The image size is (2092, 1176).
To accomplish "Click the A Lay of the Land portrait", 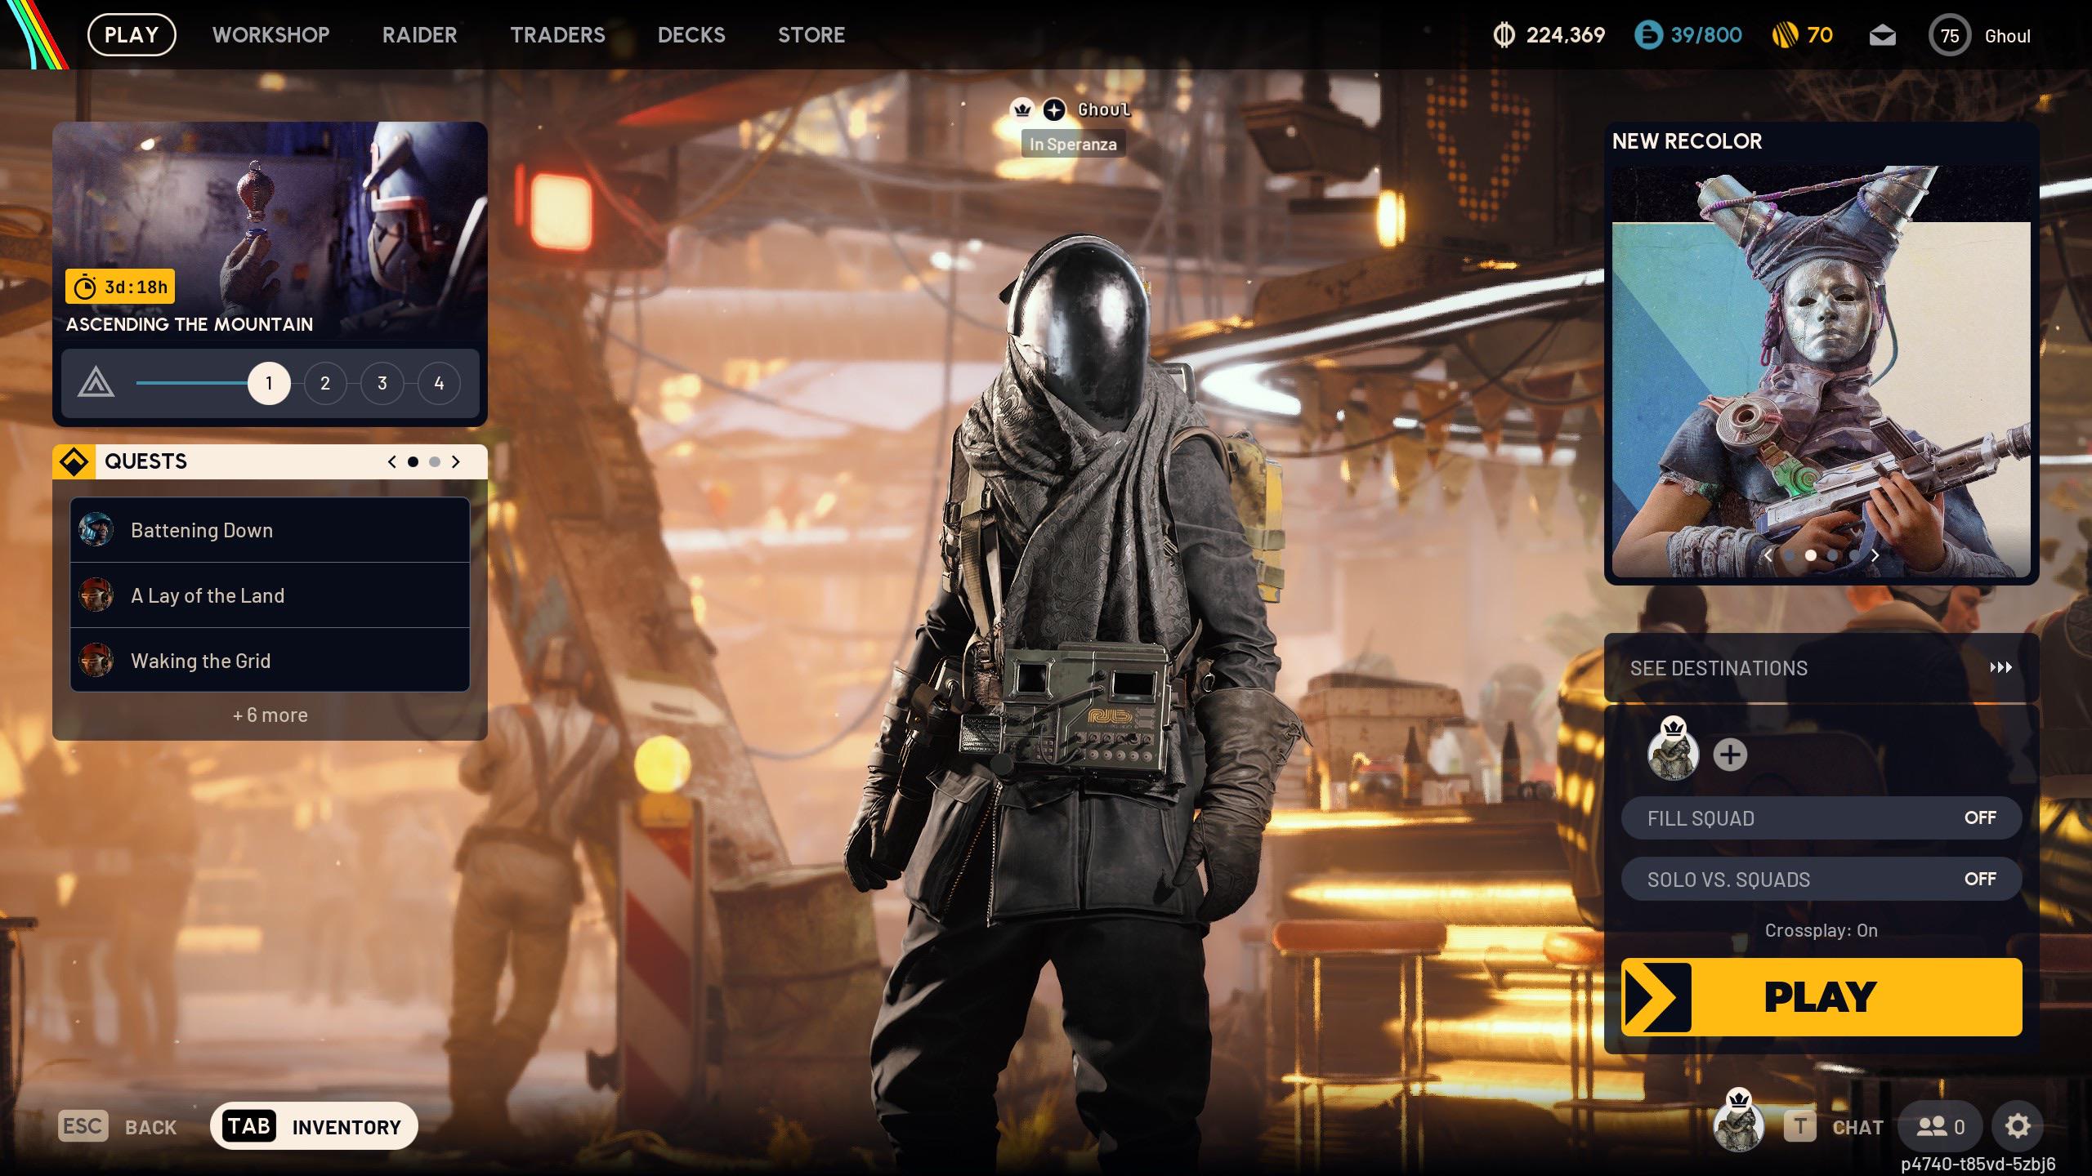I will pos(96,595).
